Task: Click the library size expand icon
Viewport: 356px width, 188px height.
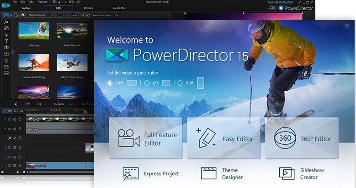Action: tap(88, 15)
